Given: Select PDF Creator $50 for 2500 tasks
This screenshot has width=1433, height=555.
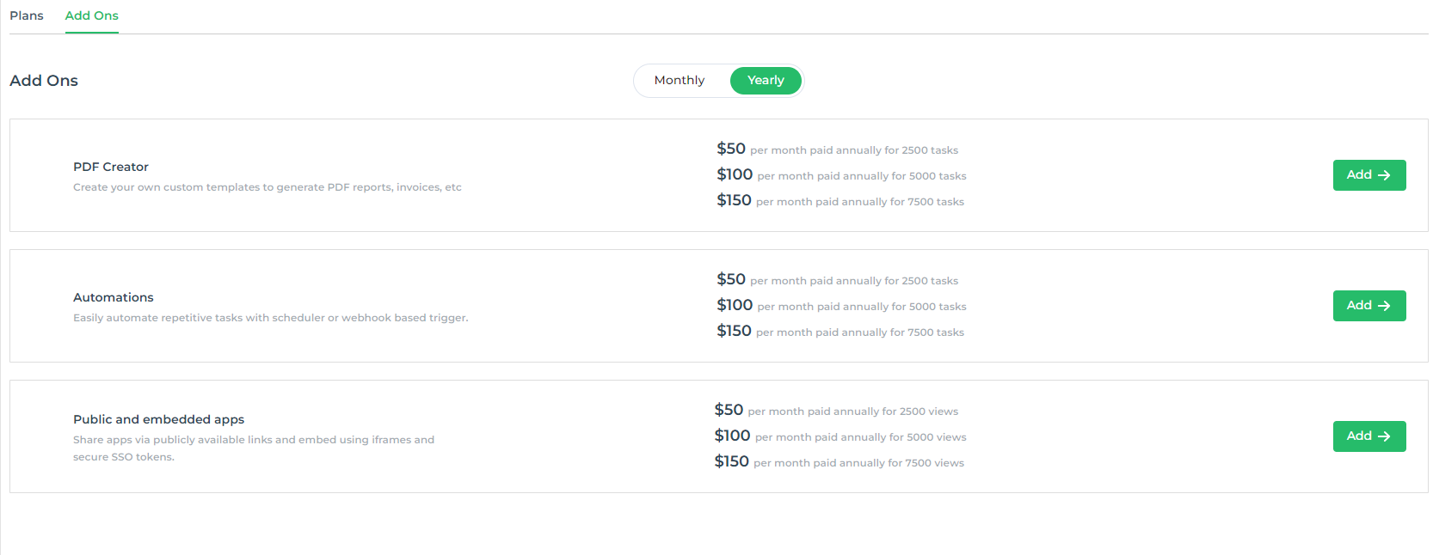Looking at the screenshot, I should click(838, 149).
